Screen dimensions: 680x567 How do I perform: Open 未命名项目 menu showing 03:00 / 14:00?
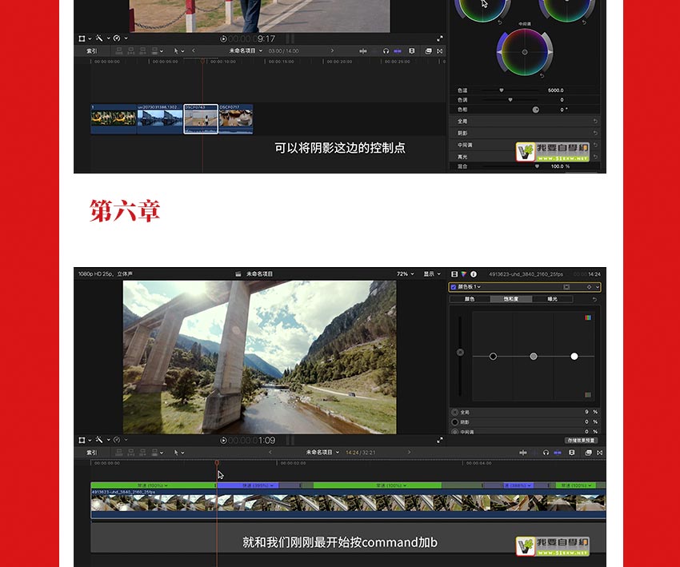pyautogui.click(x=246, y=50)
